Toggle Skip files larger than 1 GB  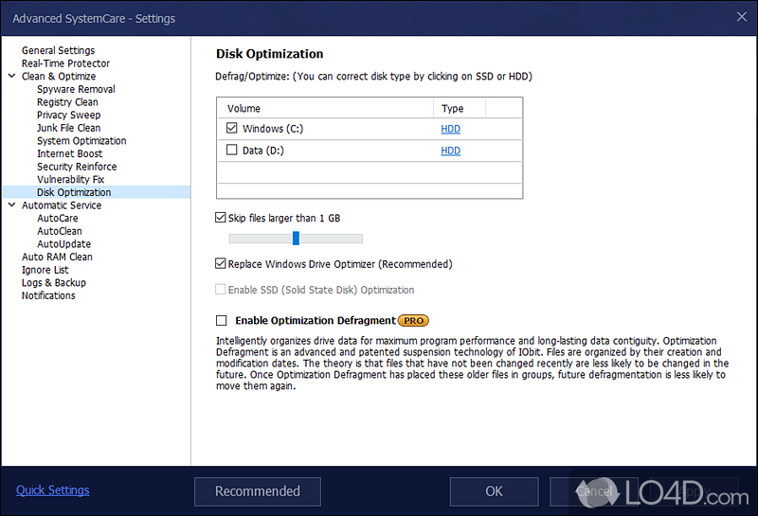click(x=221, y=218)
